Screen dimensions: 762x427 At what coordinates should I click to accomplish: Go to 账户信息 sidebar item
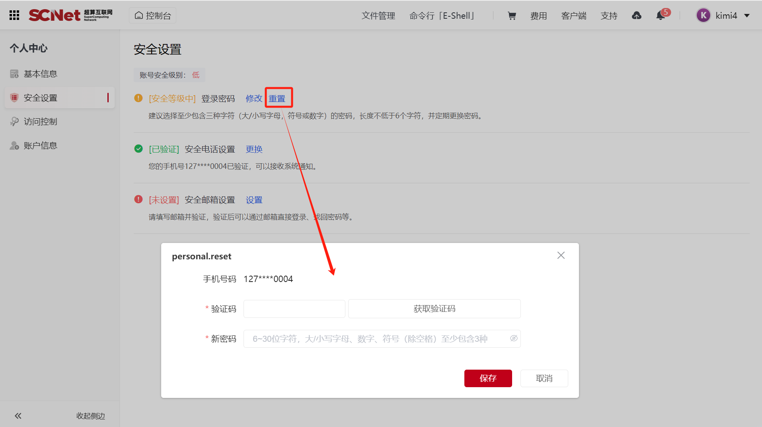40,145
